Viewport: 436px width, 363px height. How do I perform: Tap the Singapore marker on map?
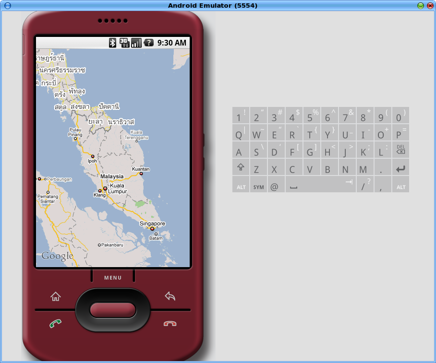(152, 229)
